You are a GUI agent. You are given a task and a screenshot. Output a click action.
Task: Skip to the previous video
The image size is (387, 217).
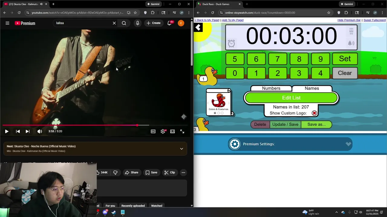pyautogui.click(x=18, y=131)
